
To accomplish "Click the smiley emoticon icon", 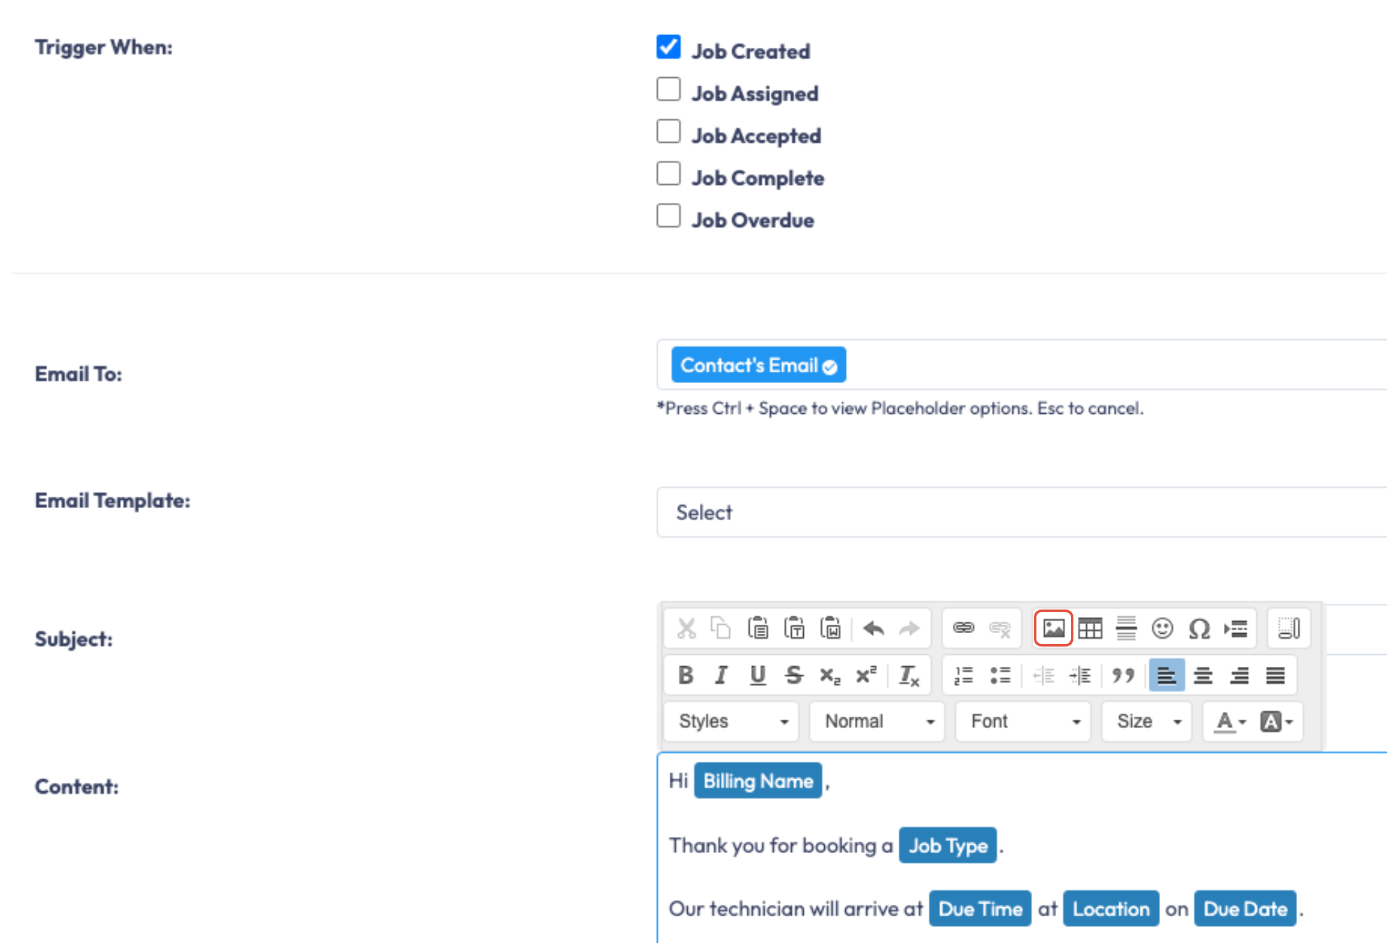I will 1163,629.
